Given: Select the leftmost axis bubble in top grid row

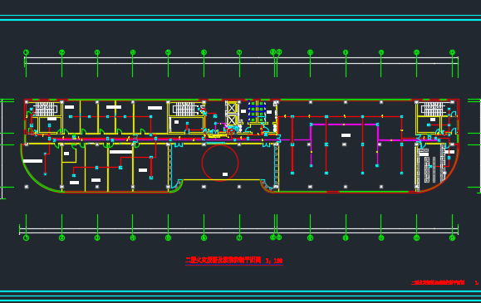Looking at the screenshot, I should click(26, 52).
